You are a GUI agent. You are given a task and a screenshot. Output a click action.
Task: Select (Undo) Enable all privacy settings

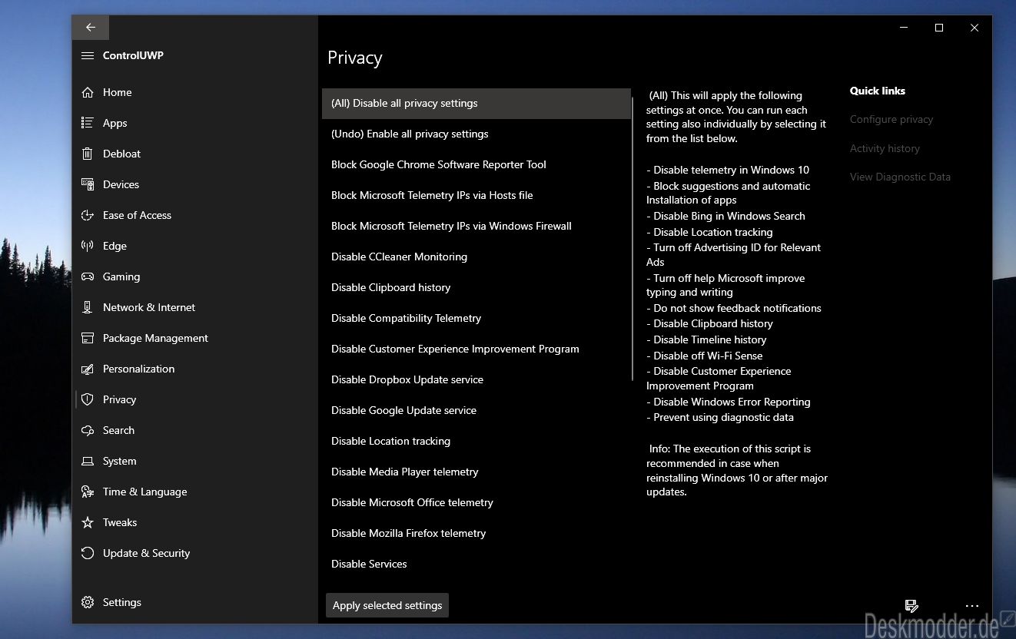point(476,134)
